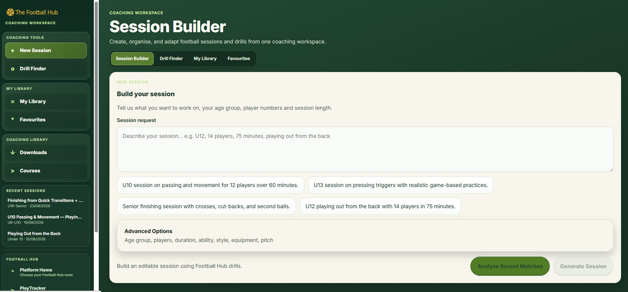Screen dimensions: 628x292
Task: Open Favourites in the sidebar
Action: [x=46, y=120]
